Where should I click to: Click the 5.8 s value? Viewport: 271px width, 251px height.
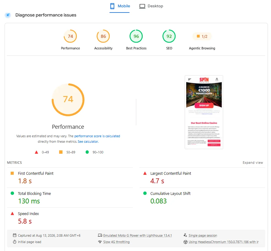click(25, 221)
